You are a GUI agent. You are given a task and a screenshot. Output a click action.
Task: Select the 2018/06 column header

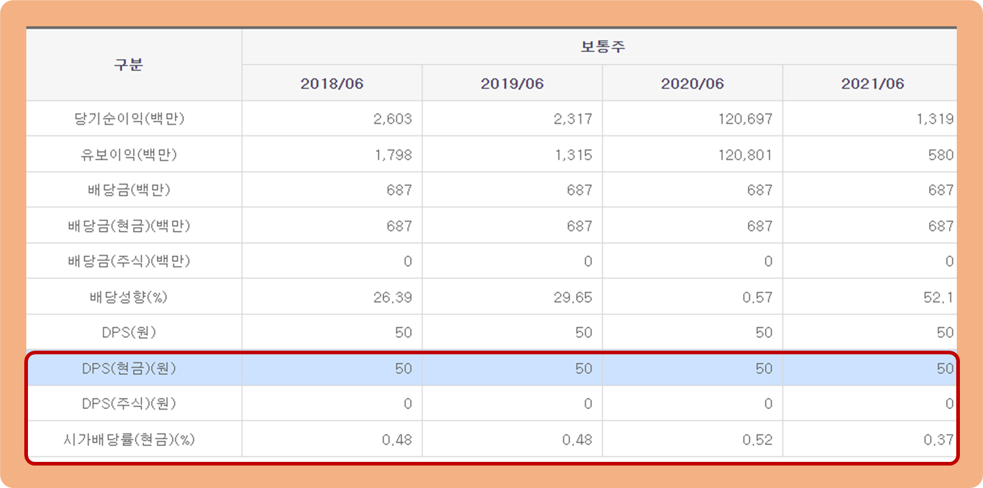332,83
